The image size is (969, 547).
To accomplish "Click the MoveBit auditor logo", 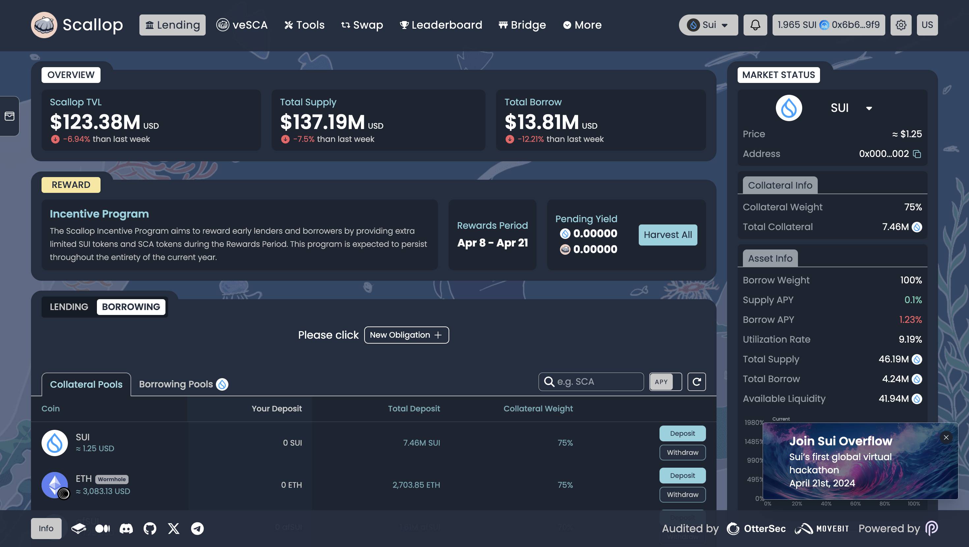I will tap(822, 529).
